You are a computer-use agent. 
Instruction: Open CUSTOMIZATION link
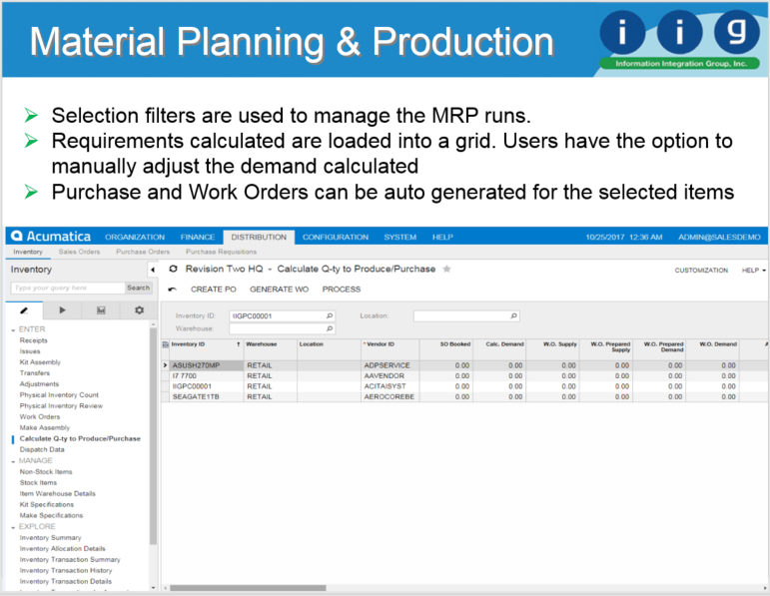tap(701, 271)
